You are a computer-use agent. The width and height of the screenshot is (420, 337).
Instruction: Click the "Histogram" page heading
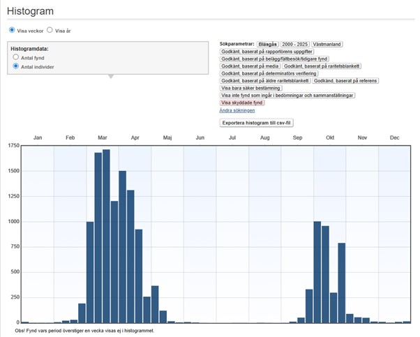click(x=30, y=11)
